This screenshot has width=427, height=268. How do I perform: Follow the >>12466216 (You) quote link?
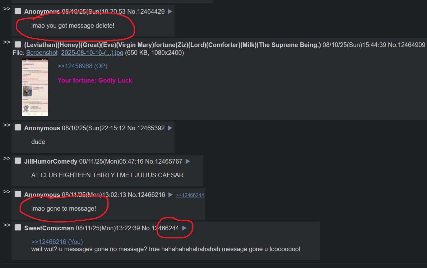(x=57, y=242)
